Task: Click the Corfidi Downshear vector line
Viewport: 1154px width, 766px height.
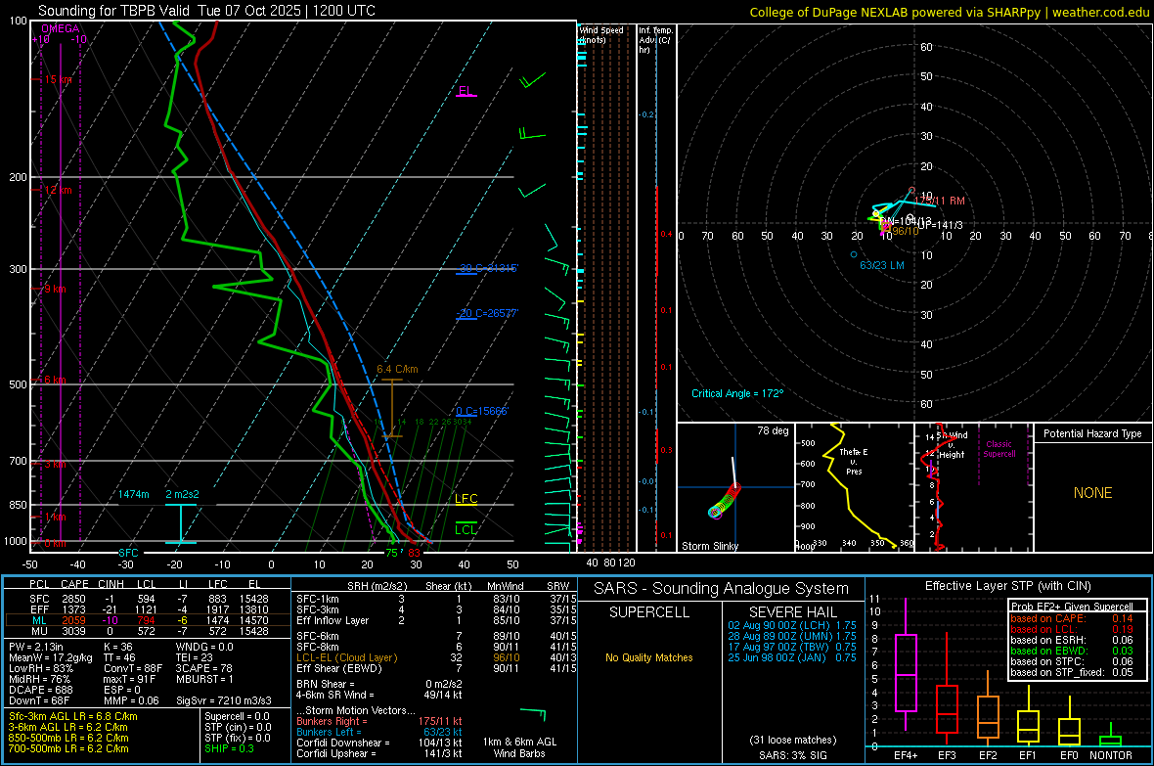Action: tap(379, 743)
